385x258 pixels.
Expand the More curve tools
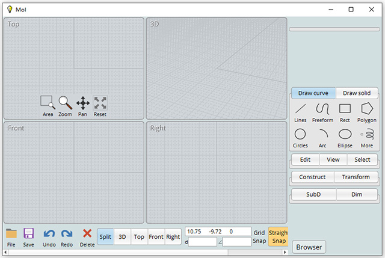coord(366,137)
